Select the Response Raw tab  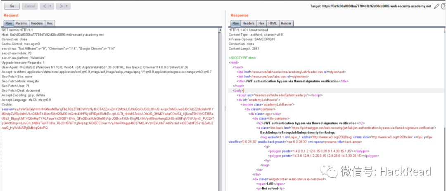pos(235,23)
